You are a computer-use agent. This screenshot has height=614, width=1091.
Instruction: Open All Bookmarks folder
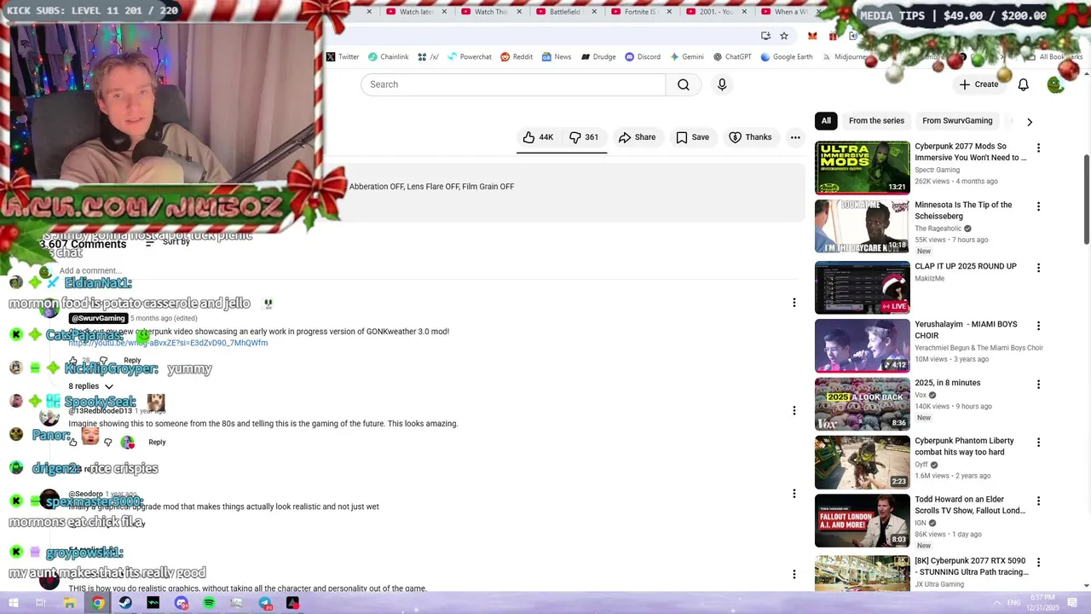click(1055, 57)
